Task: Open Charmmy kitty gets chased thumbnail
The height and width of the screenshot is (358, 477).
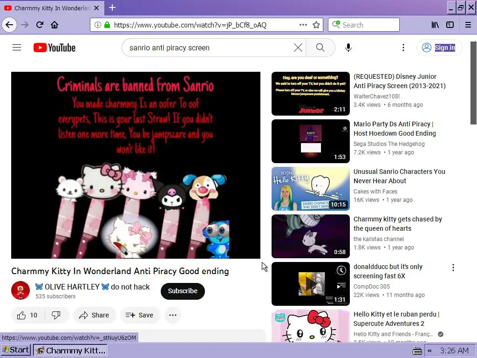Action: tap(311, 236)
